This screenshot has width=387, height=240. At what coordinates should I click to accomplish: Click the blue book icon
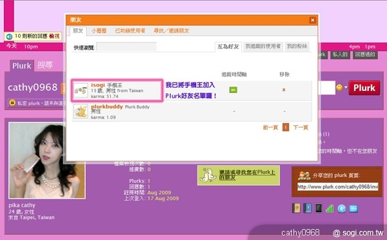[x=307, y=208]
